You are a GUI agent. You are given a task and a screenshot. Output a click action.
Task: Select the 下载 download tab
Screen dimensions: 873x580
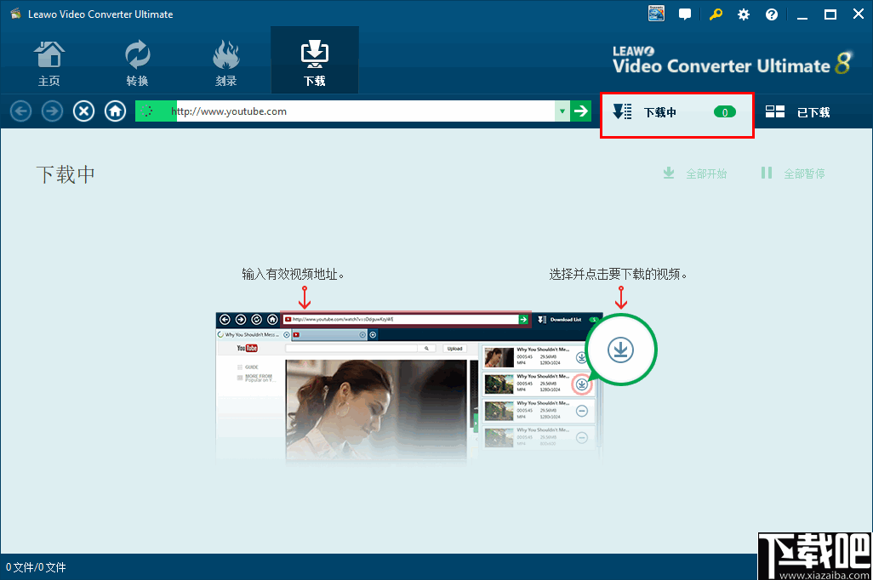click(315, 60)
